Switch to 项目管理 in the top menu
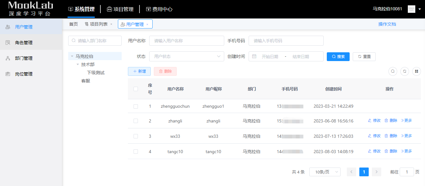This screenshot has width=425, height=186. point(120,9)
